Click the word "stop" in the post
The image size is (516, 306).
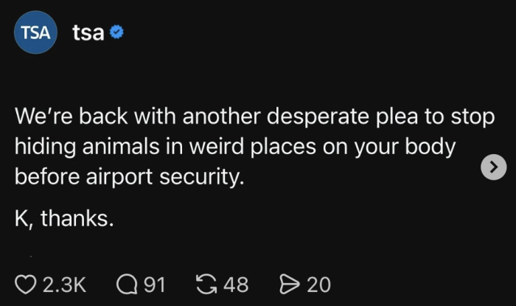473,117
